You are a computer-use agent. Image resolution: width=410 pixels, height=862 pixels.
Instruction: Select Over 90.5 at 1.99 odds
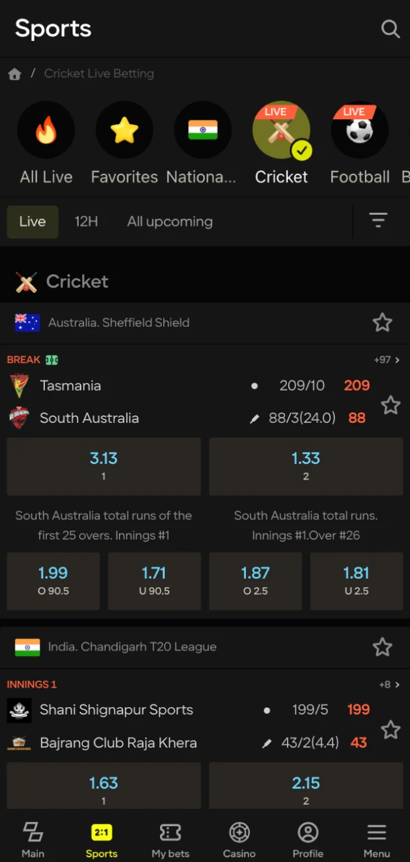(53, 581)
